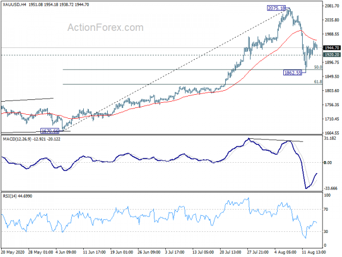Click the RSI 70 level label
This screenshot has width=342, height=257.
pyautogui.click(x=326, y=210)
